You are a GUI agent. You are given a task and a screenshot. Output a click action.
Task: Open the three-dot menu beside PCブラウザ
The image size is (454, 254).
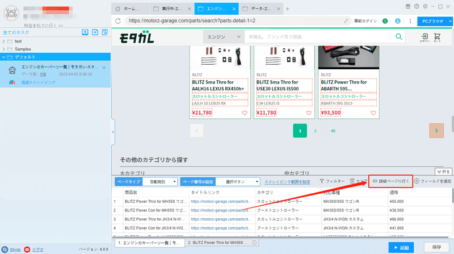point(410,21)
